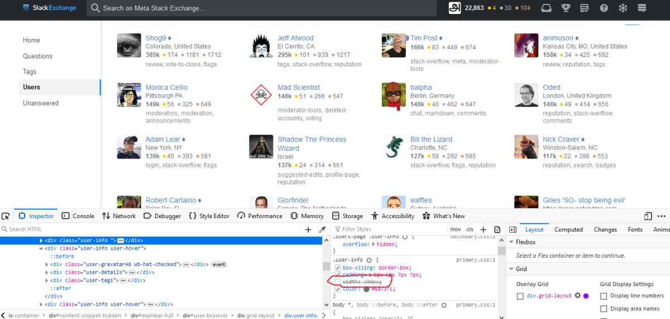Toggle the color declaration checkbox
This screenshot has height=319, width=670.
[337, 289]
